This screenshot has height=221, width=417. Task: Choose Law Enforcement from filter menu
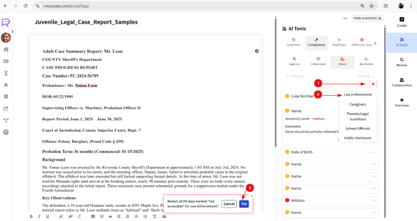[x=358, y=95]
